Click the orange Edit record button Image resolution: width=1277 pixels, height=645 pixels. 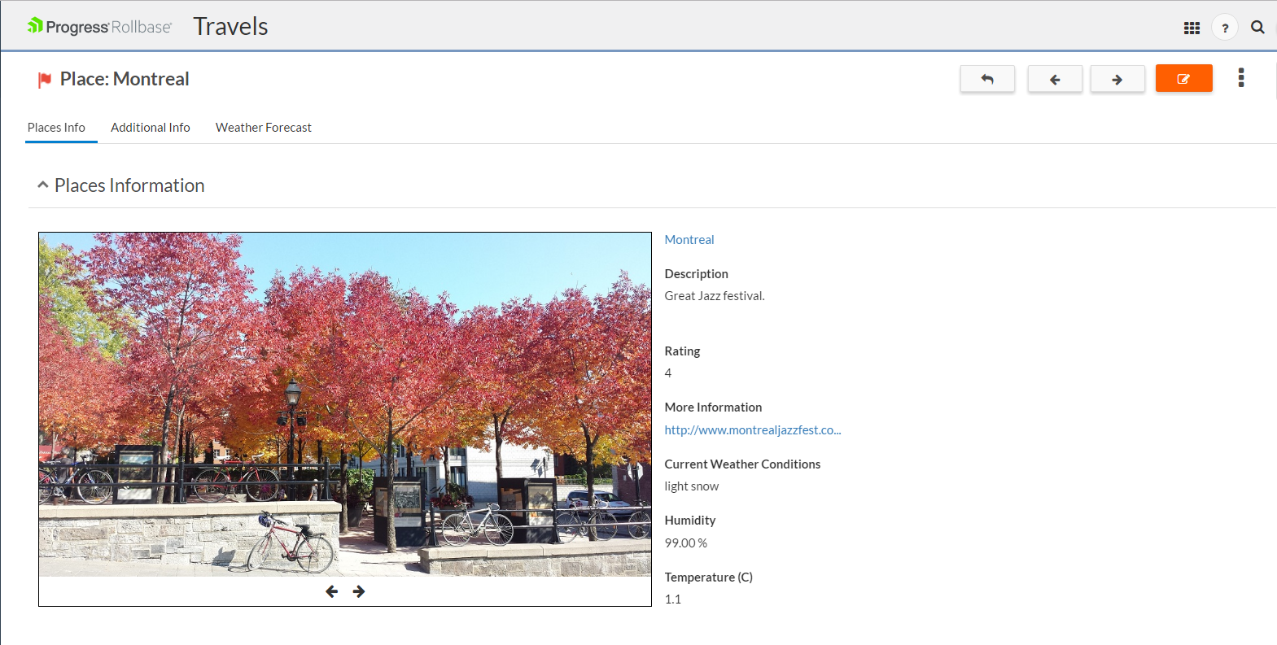pos(1183,79)
